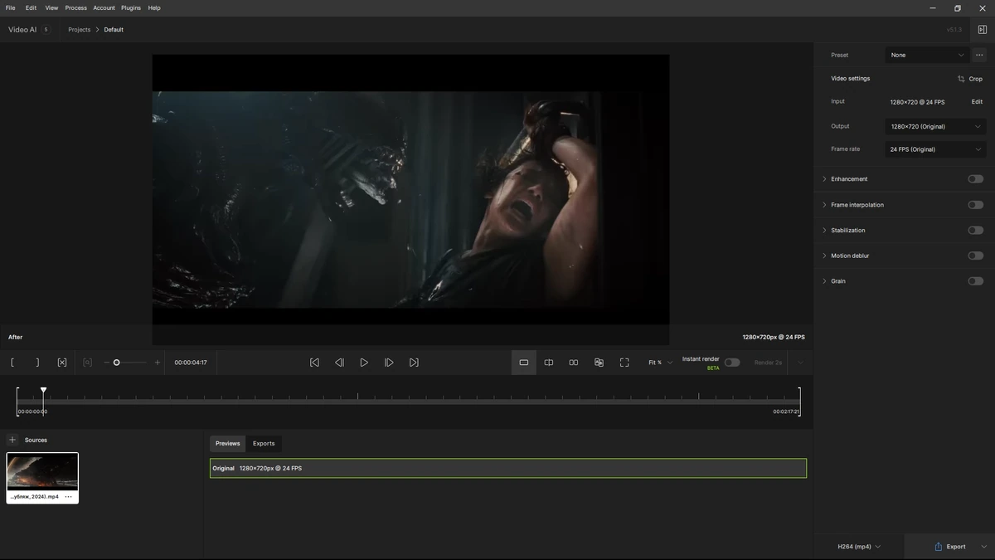The height and width of the screenshot is (560, 995).
Task: Click Render 2s button
Action: [x=768, y=363]
